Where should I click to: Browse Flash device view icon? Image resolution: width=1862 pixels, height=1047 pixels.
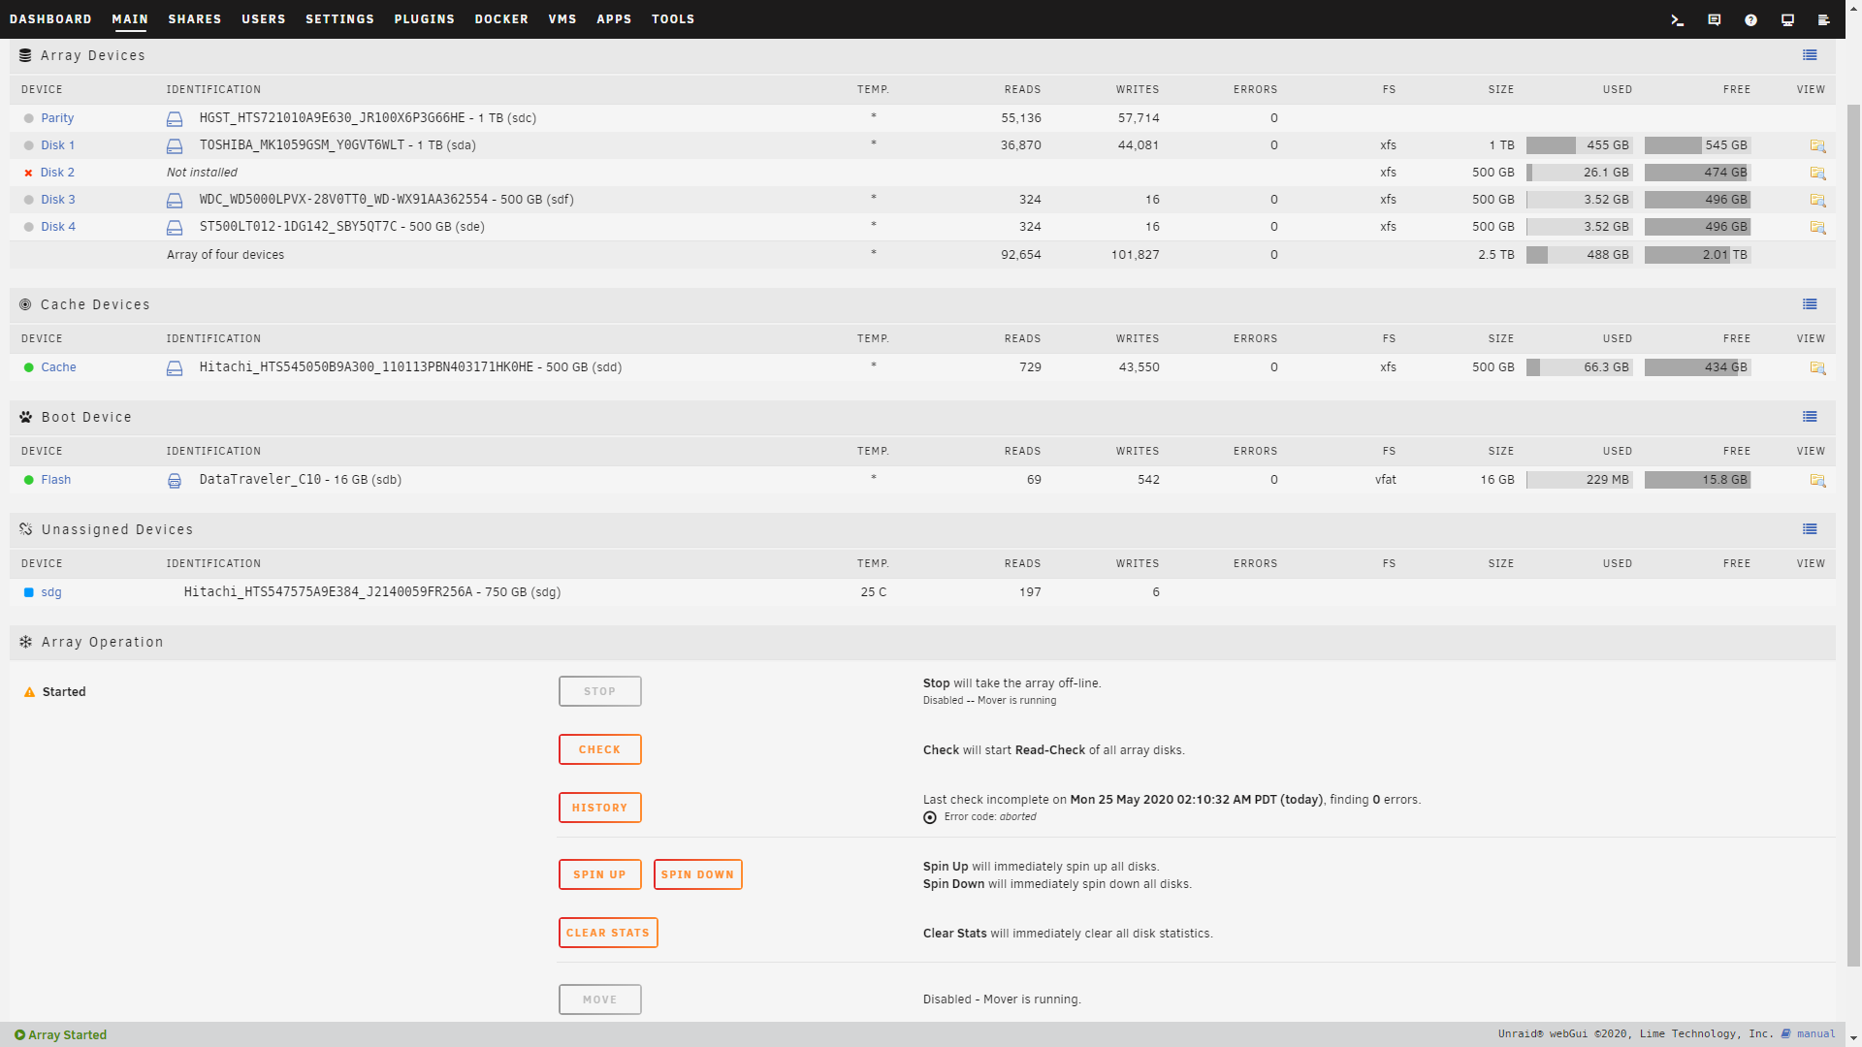pos(1817,480)
